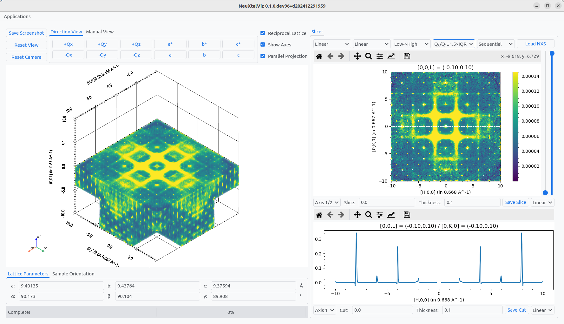Click the Home icon in slice plot toolbar
This screenshot has height=324, width=564.
coord(319,56)
